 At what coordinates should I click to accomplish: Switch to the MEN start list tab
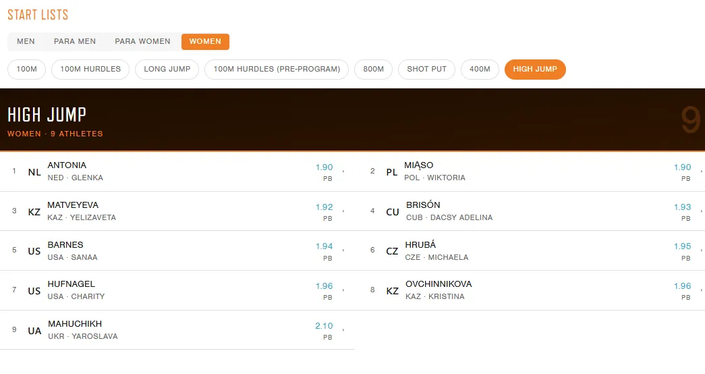pyautogui.click(x=26, y=41)
